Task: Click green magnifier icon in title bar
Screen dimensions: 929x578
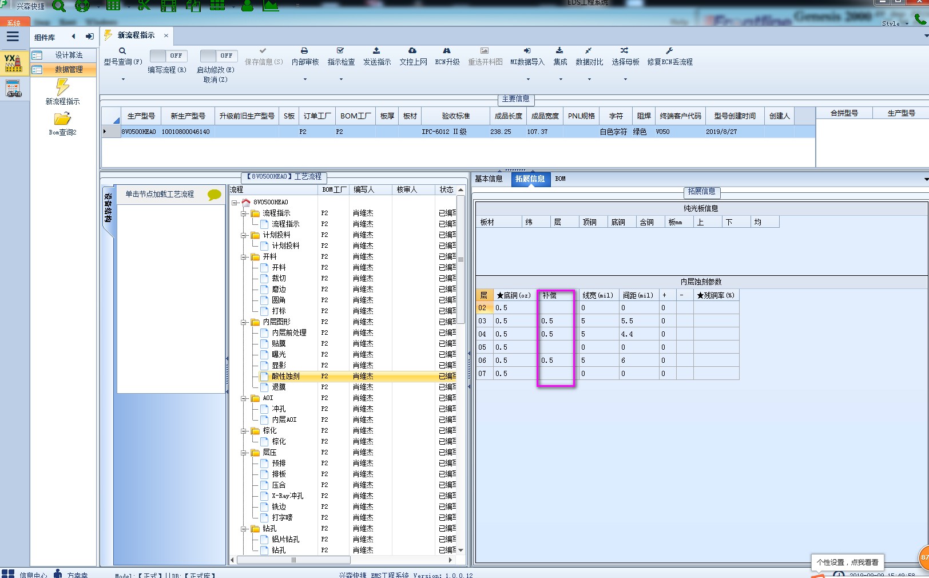Action: [x=58, y=6]
